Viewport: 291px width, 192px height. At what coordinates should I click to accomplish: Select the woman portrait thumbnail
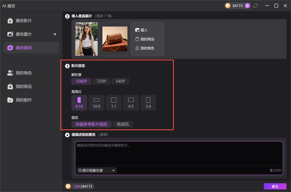point(87,39)
